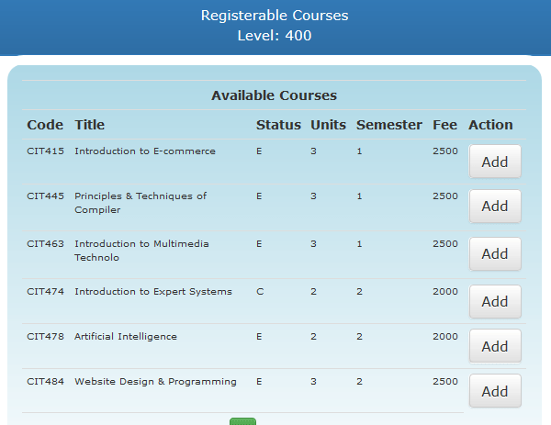Screen dimensions: 551x425
Task: Click the title Artificial Intelligence
Action: pyautogui.click(x=126, y=337)
